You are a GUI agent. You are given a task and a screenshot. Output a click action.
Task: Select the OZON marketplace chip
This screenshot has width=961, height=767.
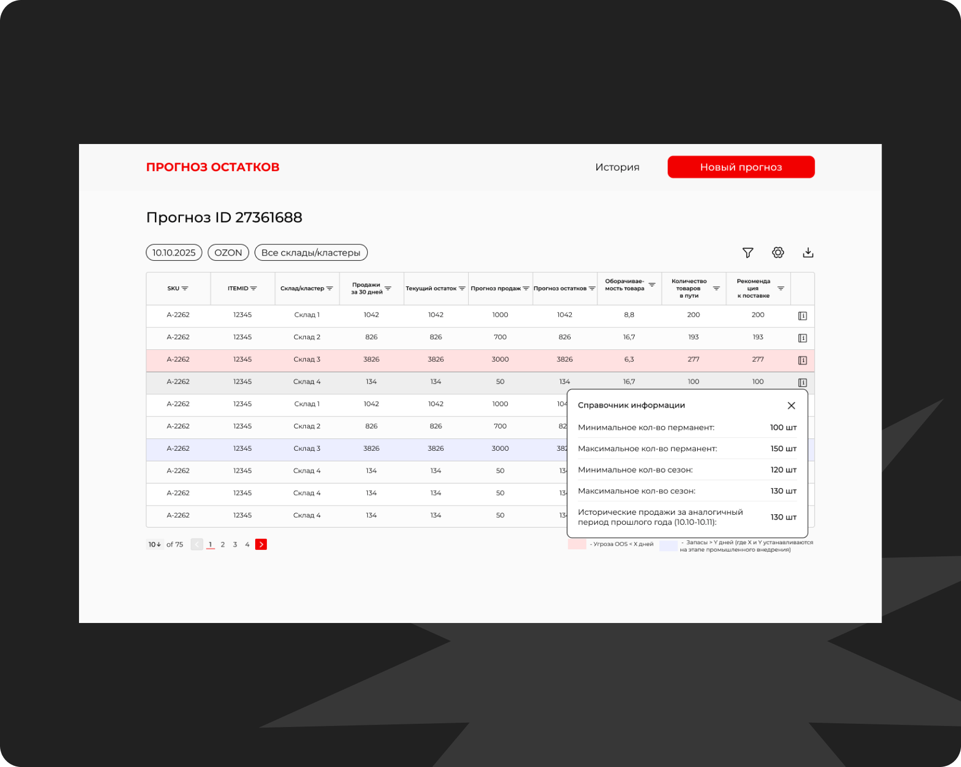pos(228,253)
